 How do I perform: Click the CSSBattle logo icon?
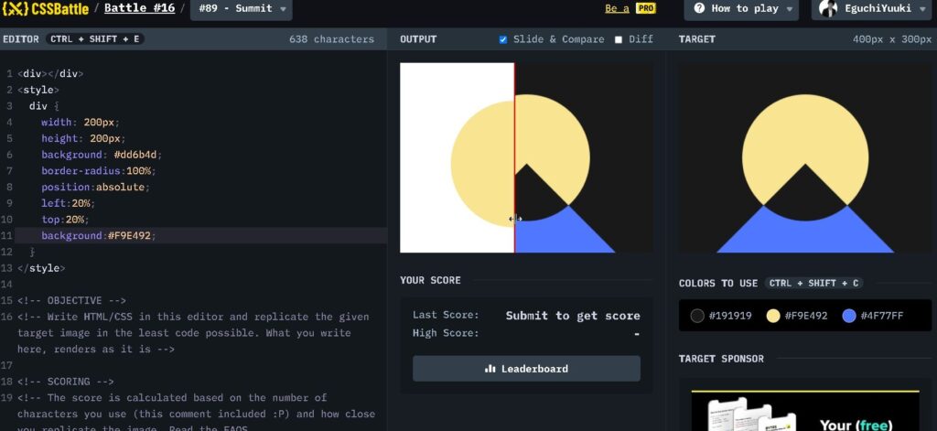point(14,9)
